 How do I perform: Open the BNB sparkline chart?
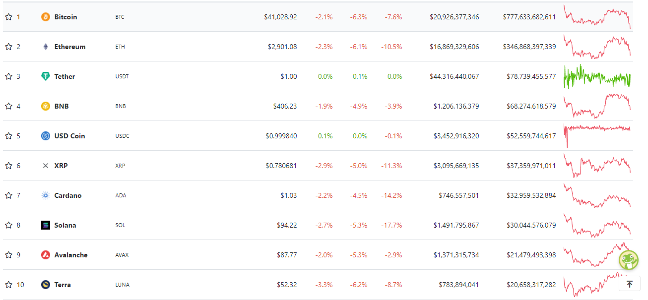tap(597, 106)
